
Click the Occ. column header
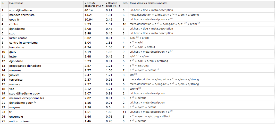coord(125,3)
